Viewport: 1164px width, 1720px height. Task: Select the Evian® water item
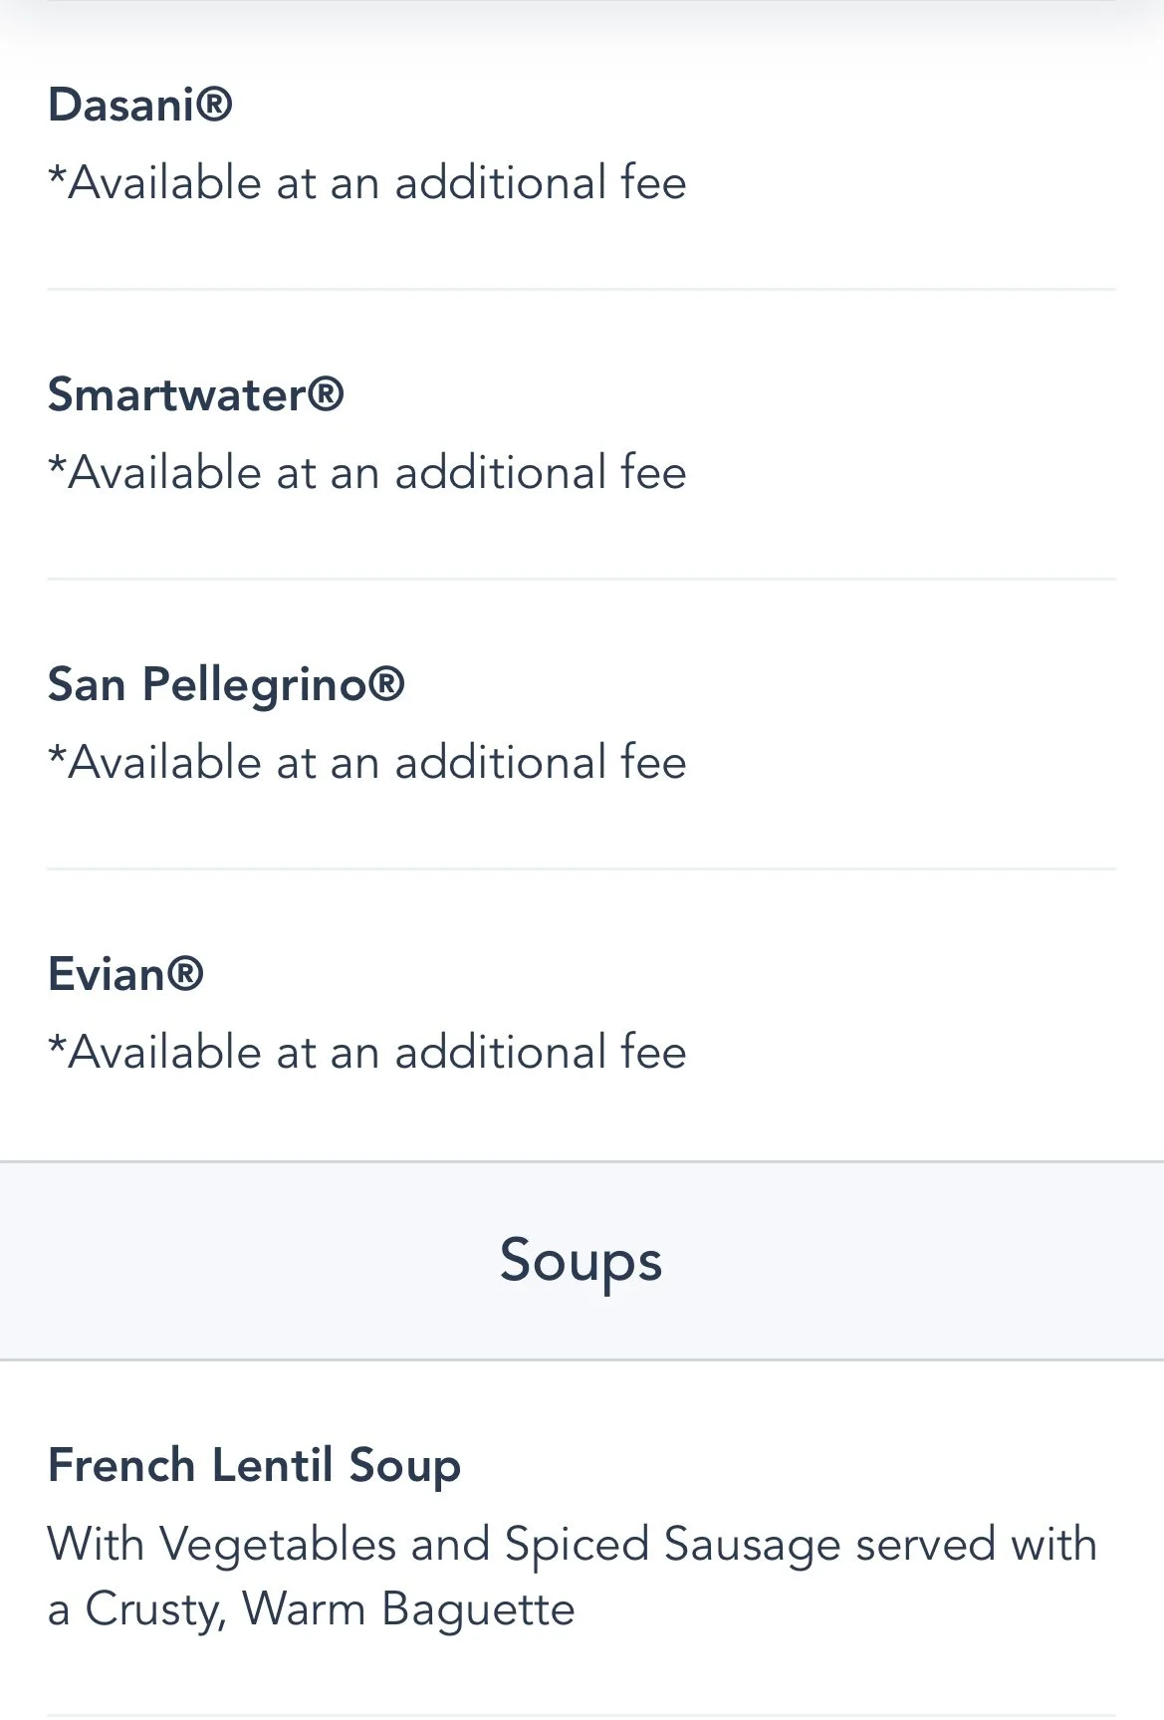tap(125, 974)
